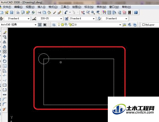Open the 窗口(W) menu
159x122 pixels.
pyautogui.click(x=114, y=7)
